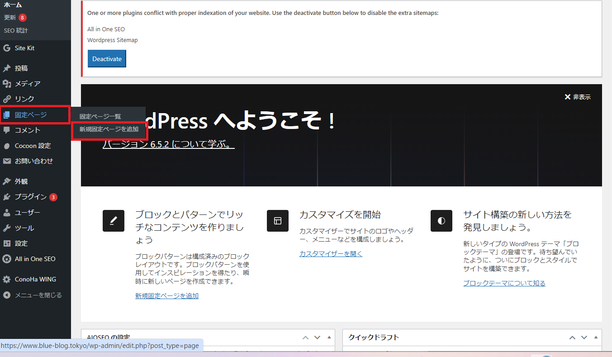The width and height of the screenshot is (612, 357).
Task: Click the half-circle contrast icon beside サイト構築
Action: pyautogui.click(x=441, y=221)
